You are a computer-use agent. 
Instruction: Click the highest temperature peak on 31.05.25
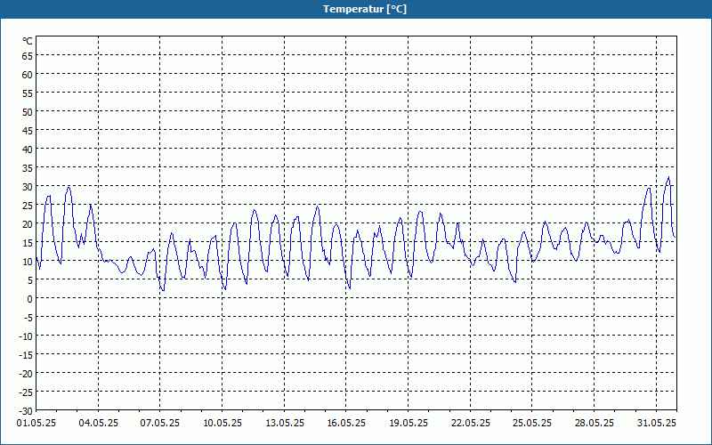(668, 177)
